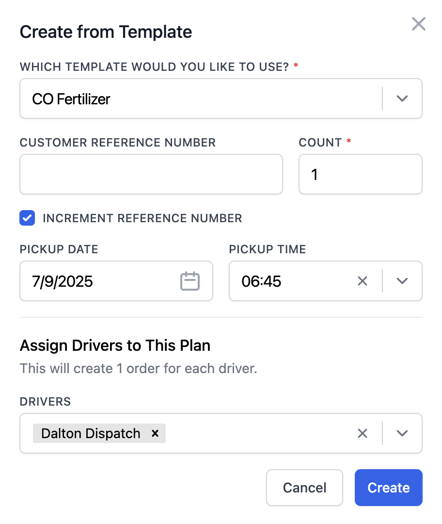Expand the pickup time dropdown chevron
The height and width of the screenshot is (524, 442).
[x=402, y=281]
